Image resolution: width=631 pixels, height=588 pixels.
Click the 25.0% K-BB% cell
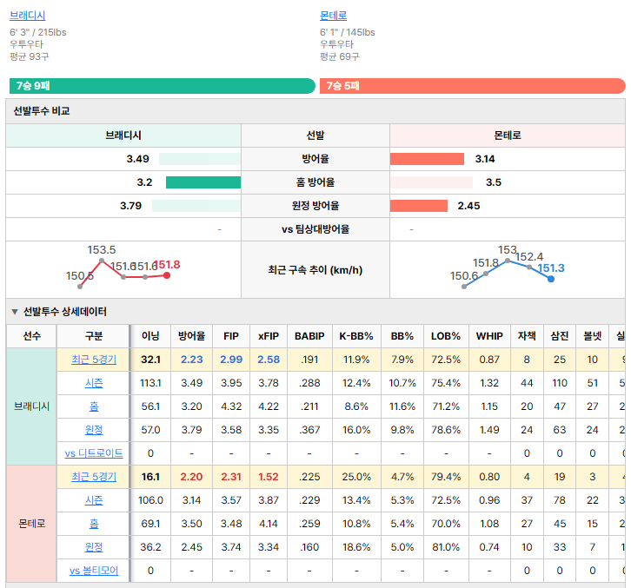point(356,477)
